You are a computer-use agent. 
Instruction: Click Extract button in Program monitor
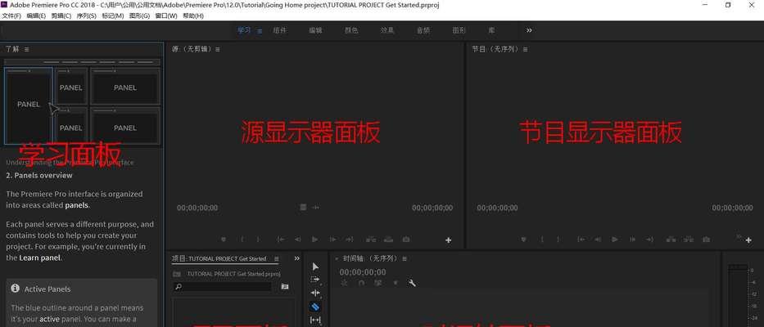click(x=688, y=240)
